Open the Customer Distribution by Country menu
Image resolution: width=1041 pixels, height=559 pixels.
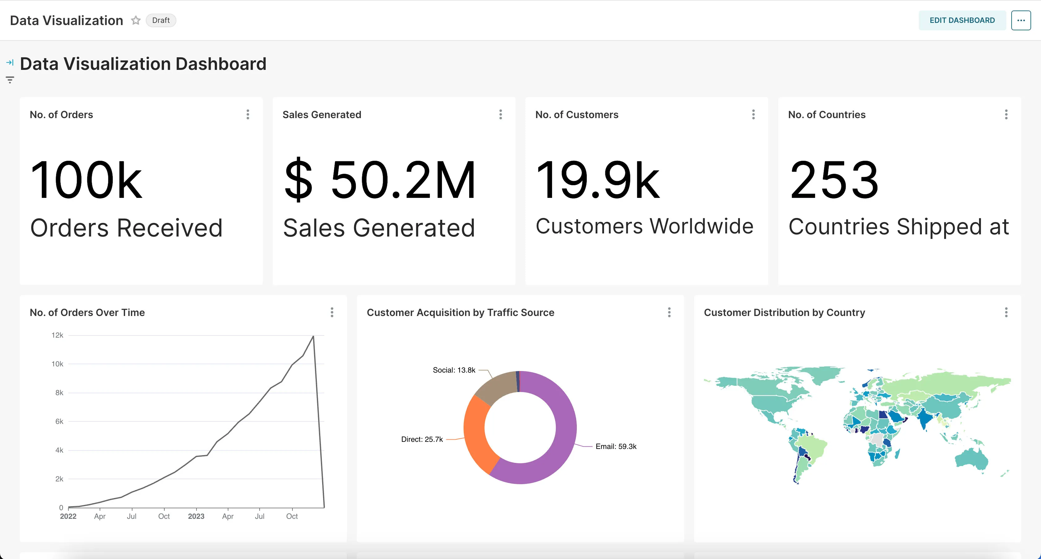coord(1006,312)
